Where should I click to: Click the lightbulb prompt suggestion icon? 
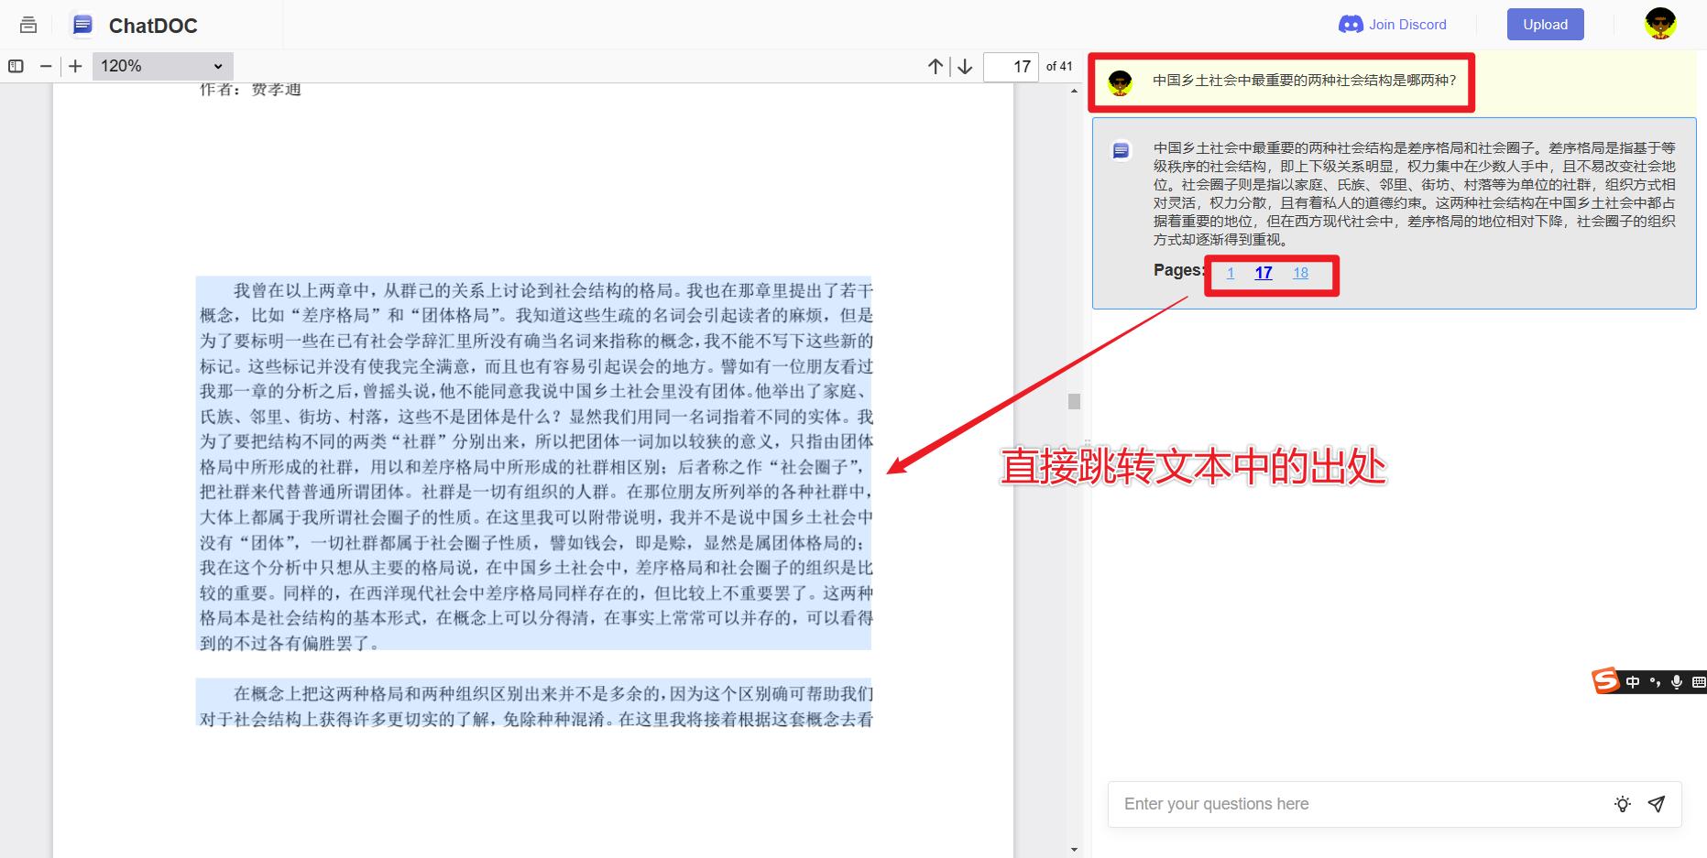pyautogui.click(x=1622, y=804)
